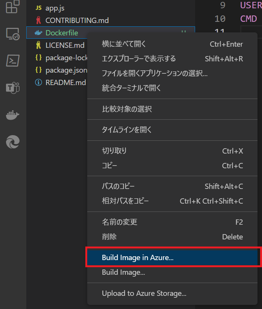Image resolution: width=262 pixels, height=309 pixels.
Task: Click the yellow icon beside LICENSE.md
Action: (x=38, y=45)
